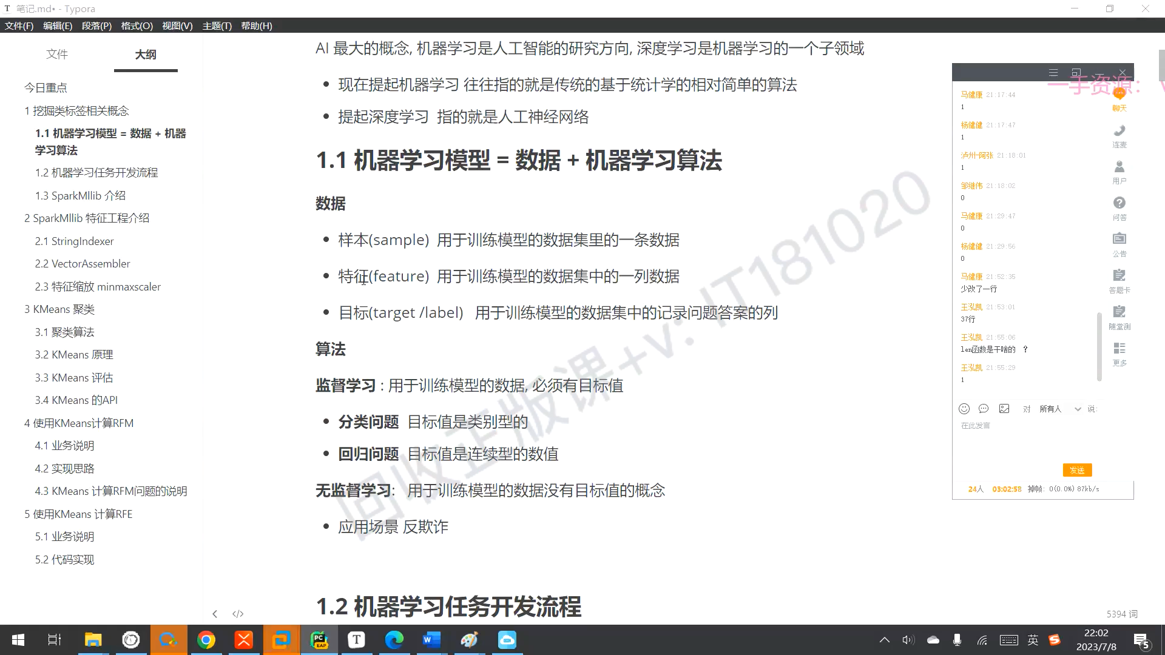The height and width of the screenshot is (655, 1165).
Task: Open the chat panel hamburger menu
Action: (1053, 73)
